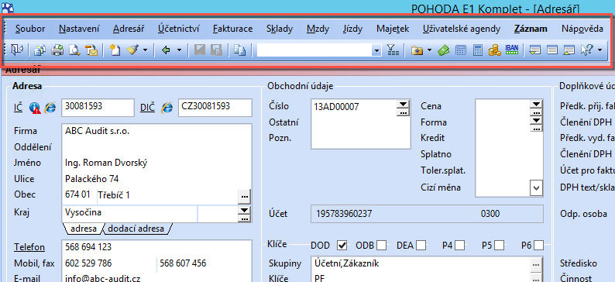Open print preview with the magnifier icon

click(x=74, y=50)
